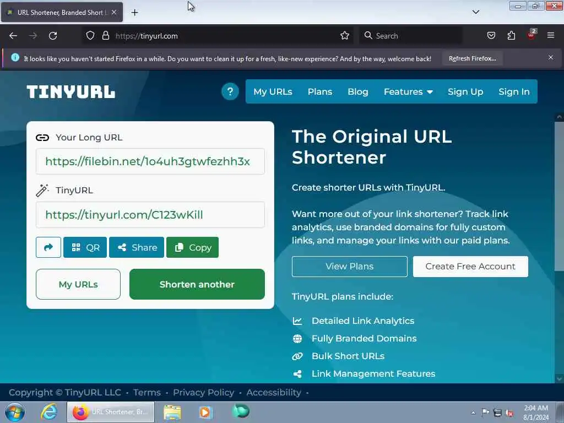Click the Firefox Search box
This screenshot has width=564, height=423.
pyautogui.click(x=411, y=36)
